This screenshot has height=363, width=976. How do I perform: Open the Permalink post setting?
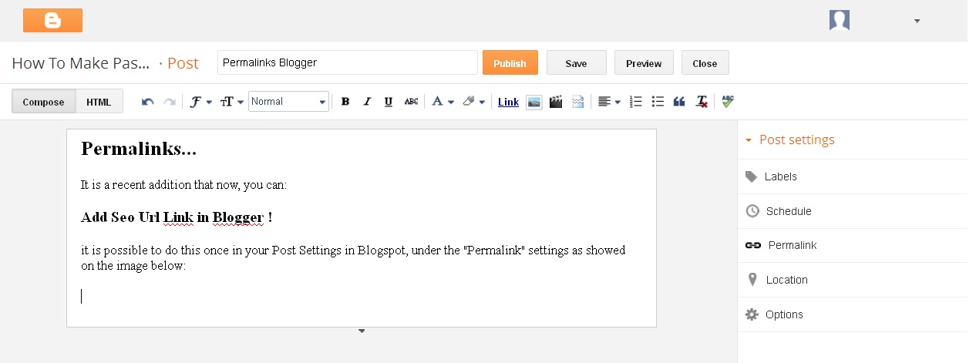pos(853,245)
